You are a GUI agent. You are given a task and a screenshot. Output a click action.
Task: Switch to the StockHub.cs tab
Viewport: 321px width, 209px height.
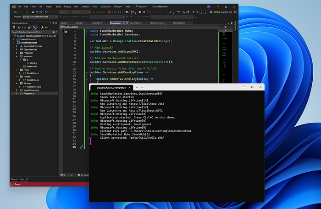click(x=136, y=22)
